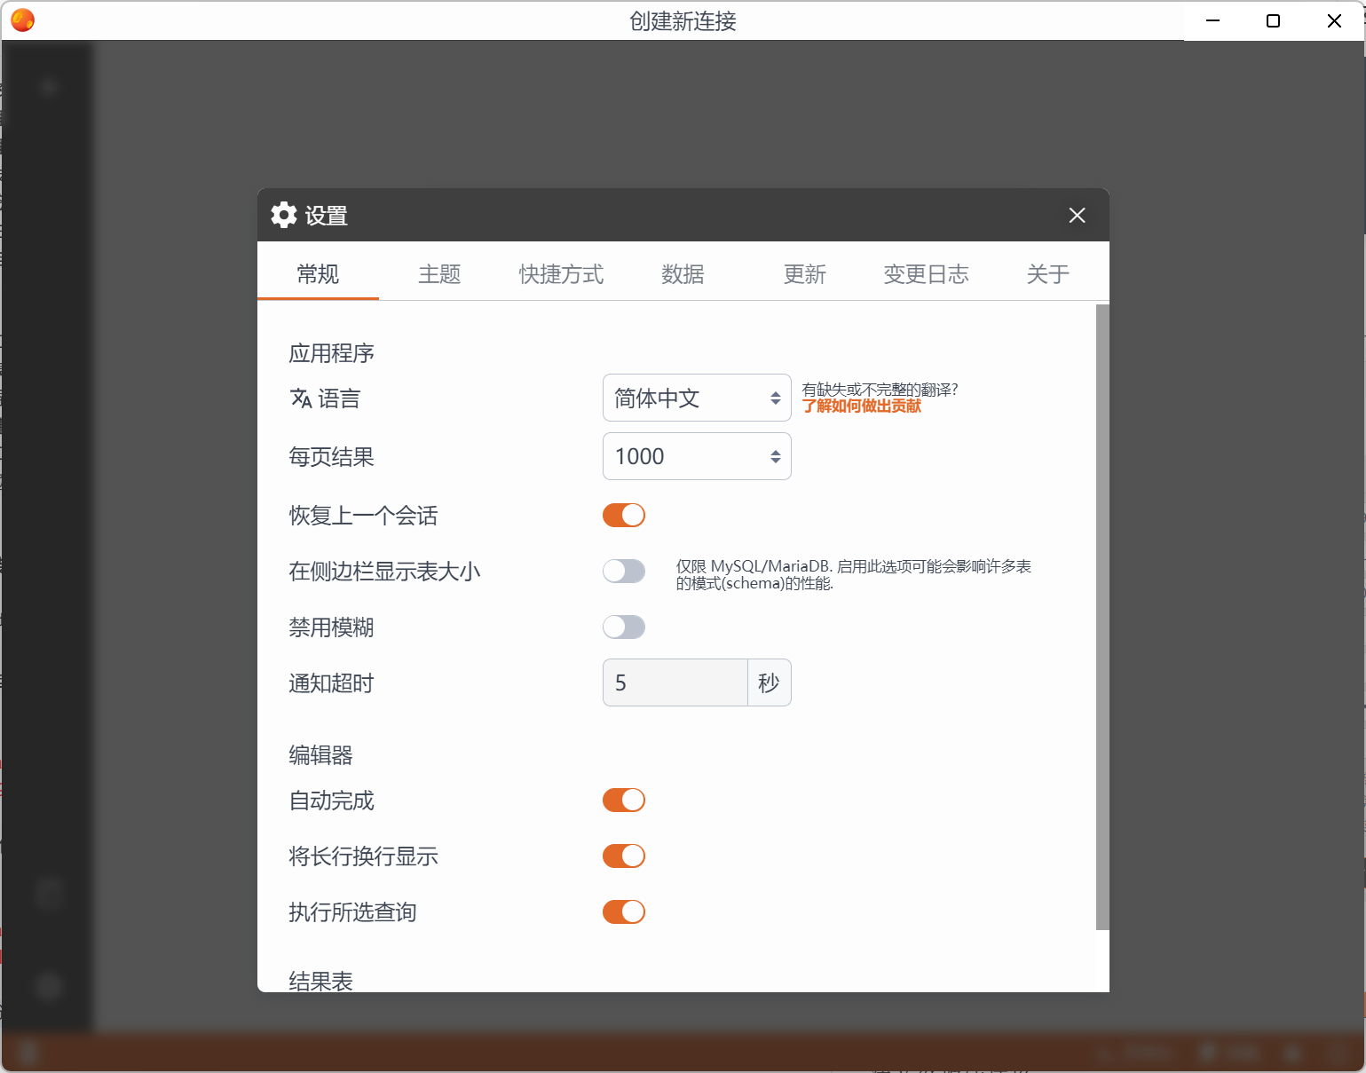Click the gear icon in the settings header
The height and width of the screenshot is (1073, 1366).
point(283,215)
